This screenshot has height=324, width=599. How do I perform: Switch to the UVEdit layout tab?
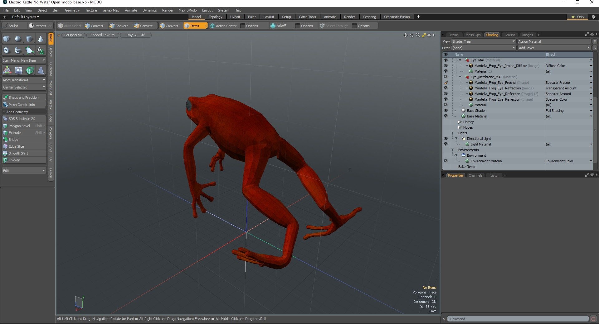point(235,17)
